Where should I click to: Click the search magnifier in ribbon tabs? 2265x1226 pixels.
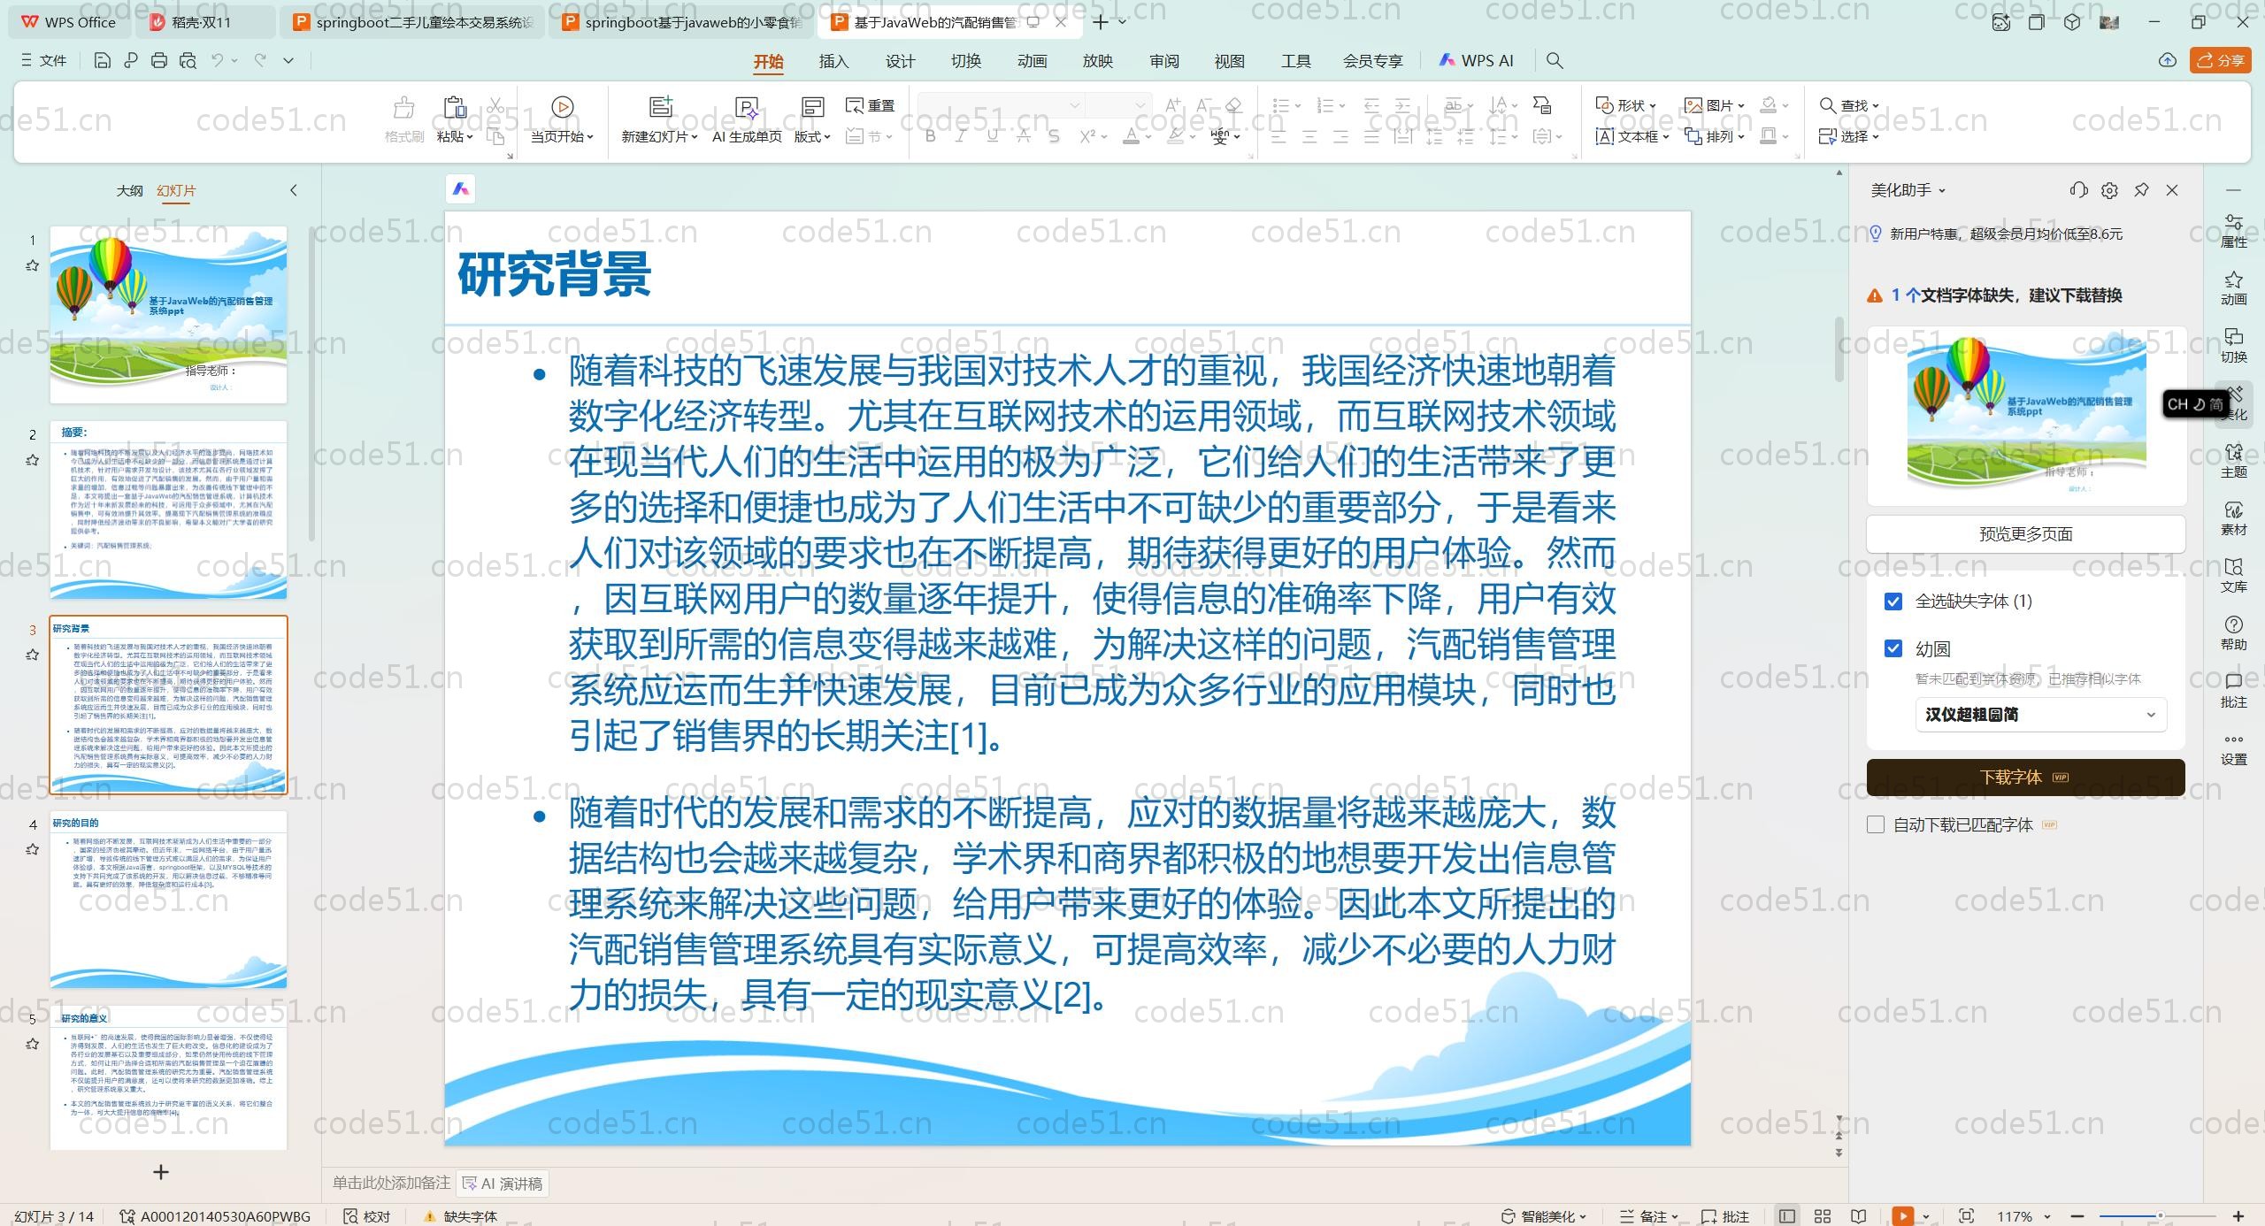coord(1554,60)
